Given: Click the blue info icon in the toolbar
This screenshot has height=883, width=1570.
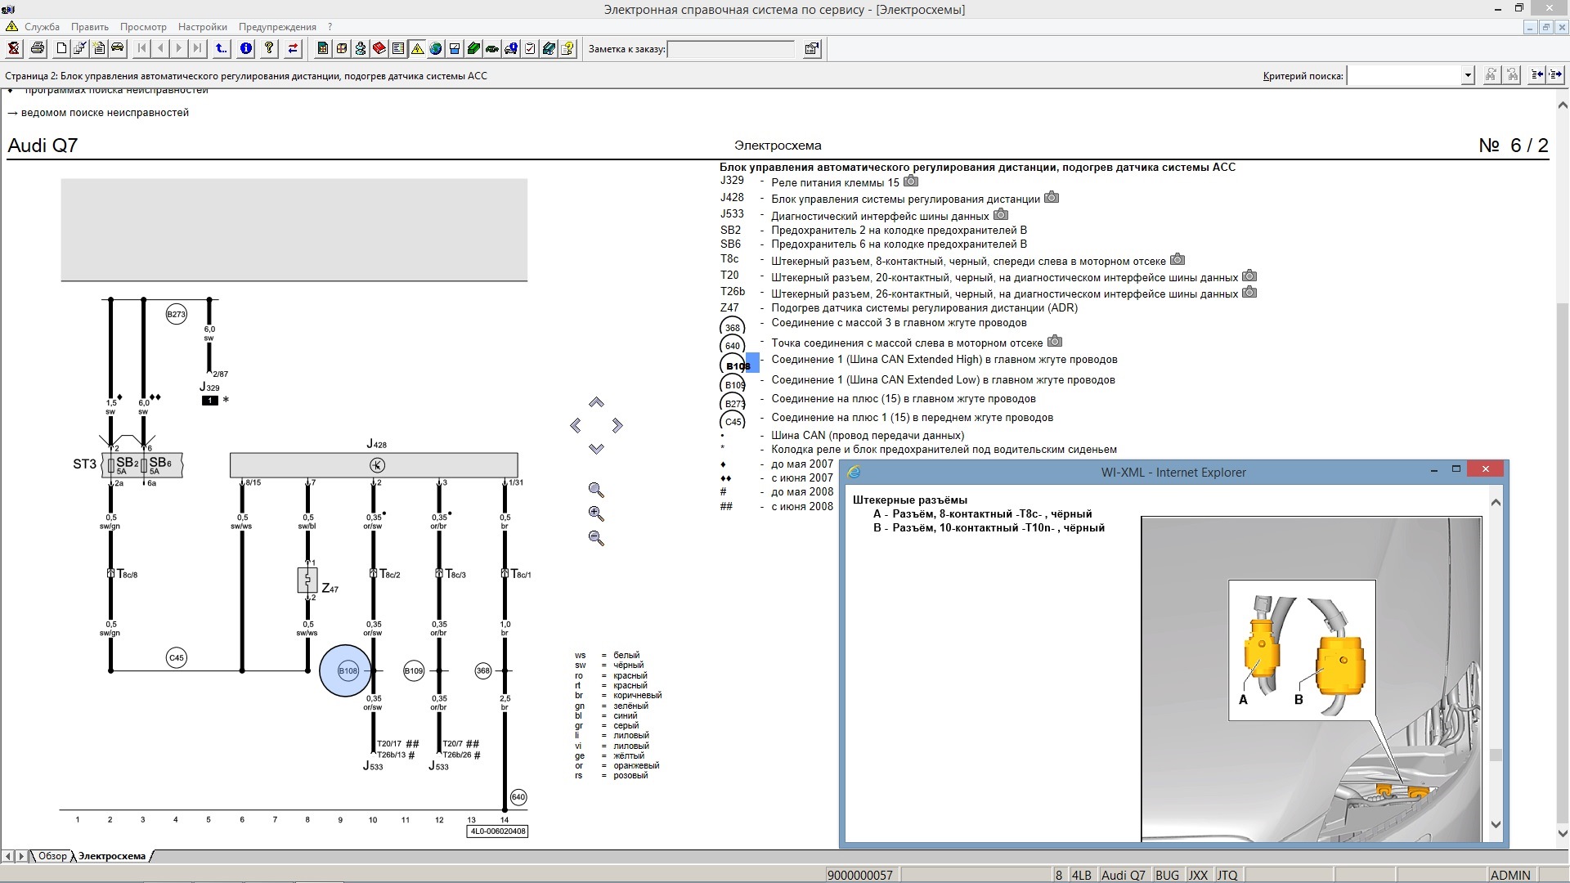Looking at the screenshot, I should (245, 49).
